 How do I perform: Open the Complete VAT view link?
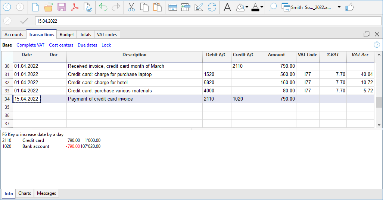coord(30,45)
